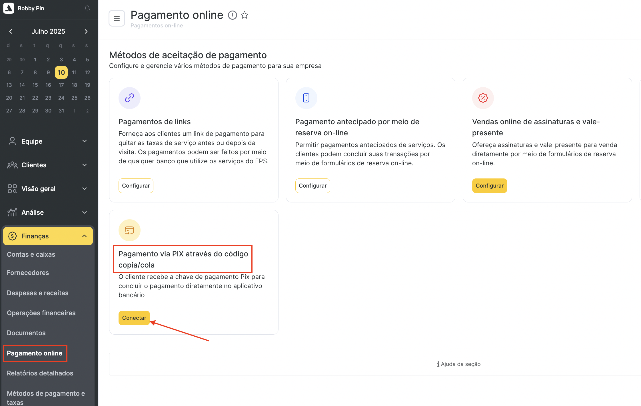This screenshot has height=406, width=641.
Task: Open Contas e caixas
Action: click(x=31, y=254)
